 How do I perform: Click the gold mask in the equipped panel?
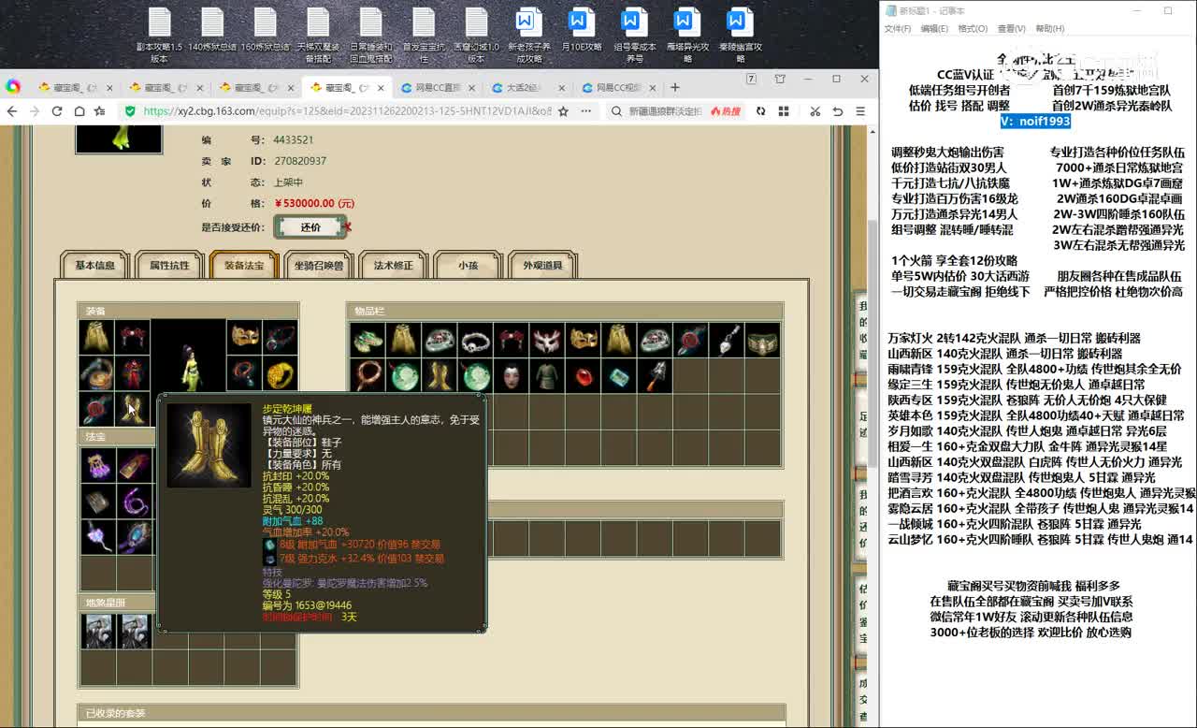pyautogui.click(x=245, y=337)
